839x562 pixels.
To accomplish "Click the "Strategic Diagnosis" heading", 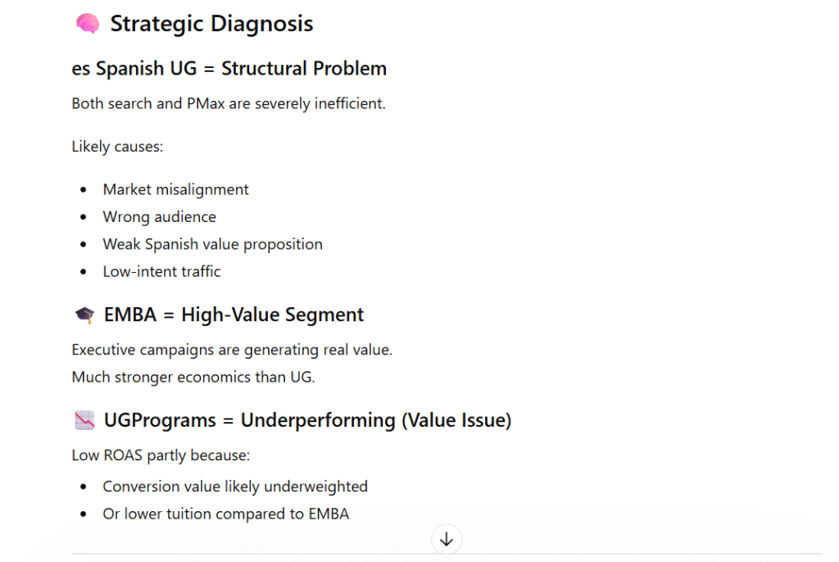I will [x=211, y=24].
